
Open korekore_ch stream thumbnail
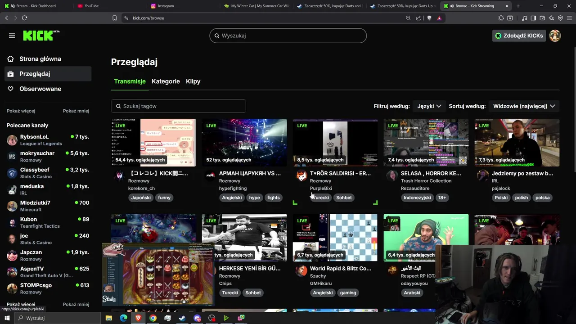click(x=153, y=143)
